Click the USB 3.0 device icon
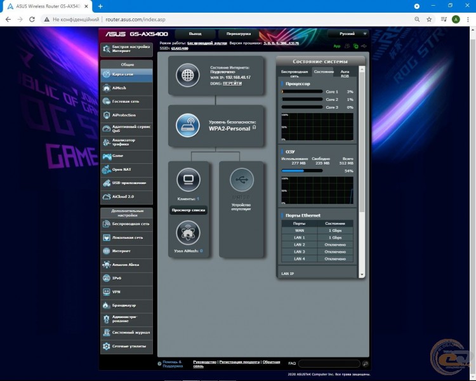 click(242, 180)
